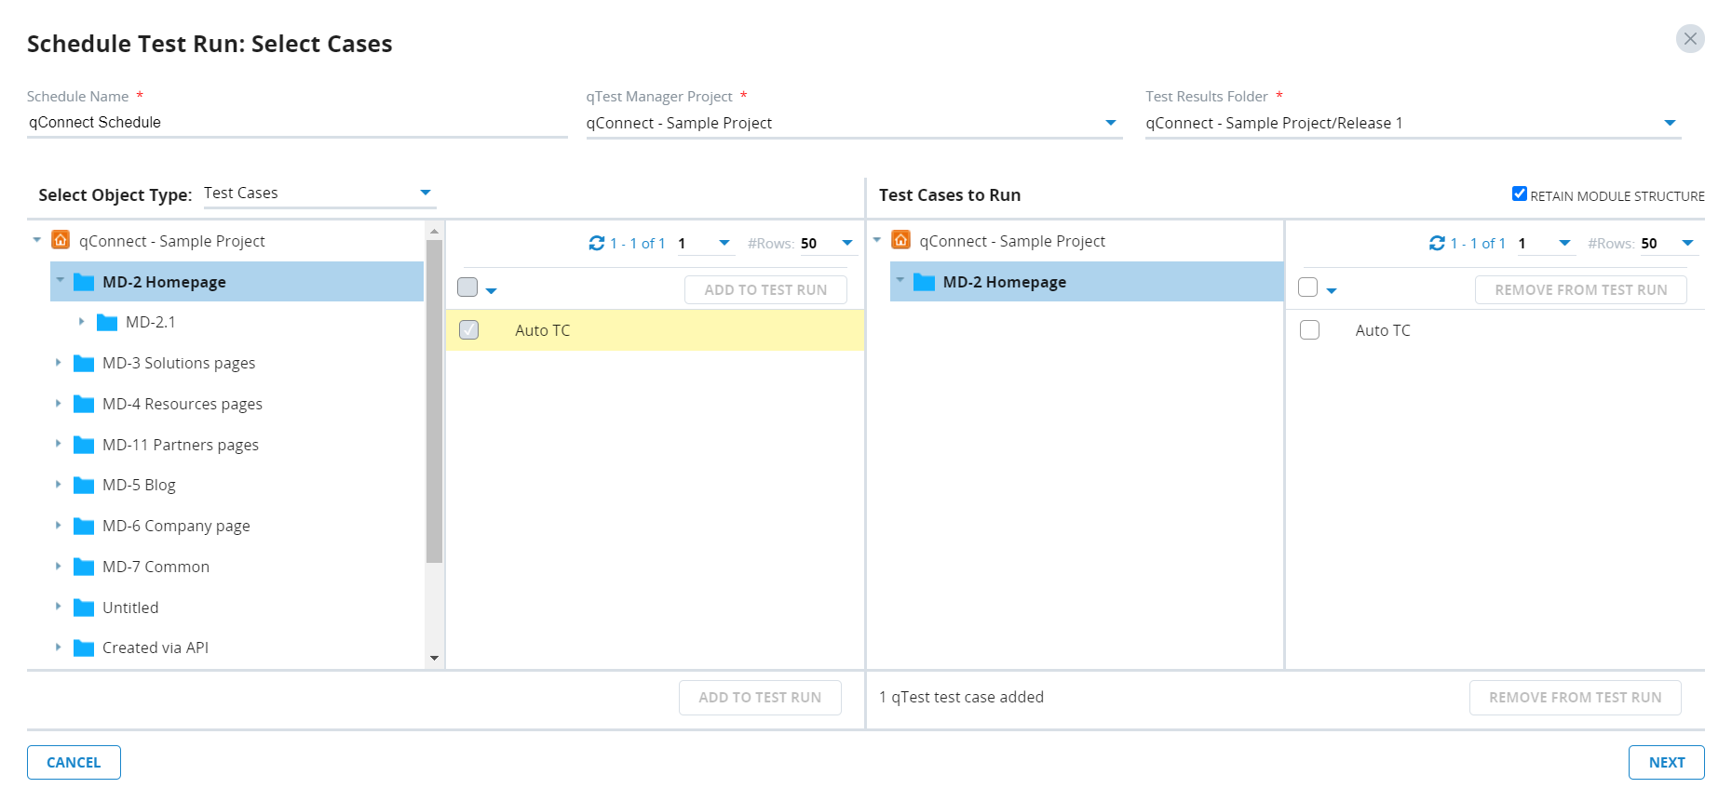
Task: Click the Next button
Action: (x=1666, y=762)
